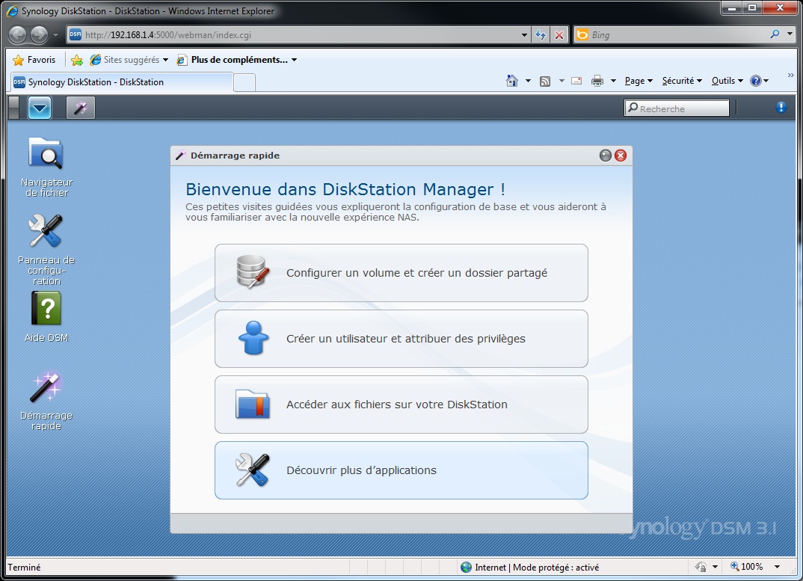Viewport: 803px width, 581px height.
Task: Open the Outils menu
Action: coord(727,81)
